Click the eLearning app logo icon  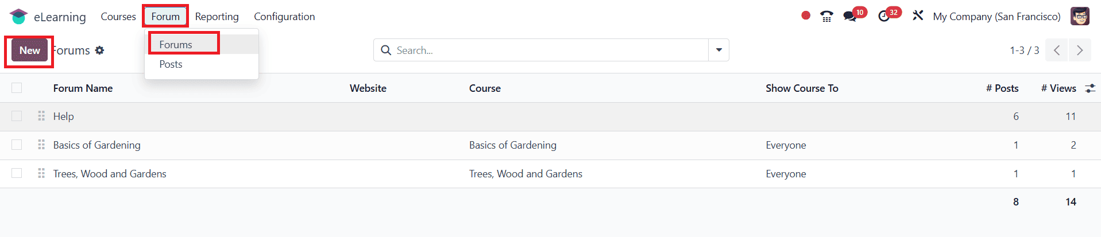coord(18,17)
